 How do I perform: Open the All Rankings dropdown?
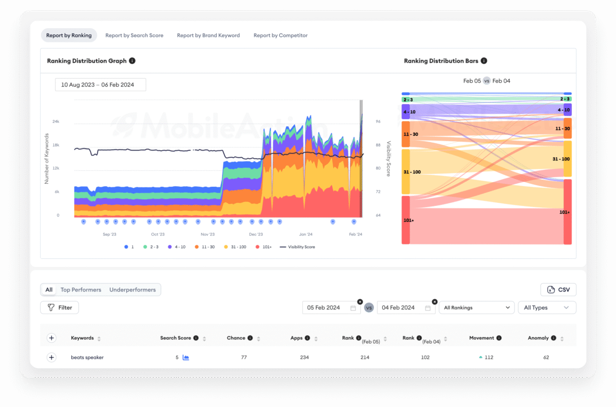click(x=476, y=307)
